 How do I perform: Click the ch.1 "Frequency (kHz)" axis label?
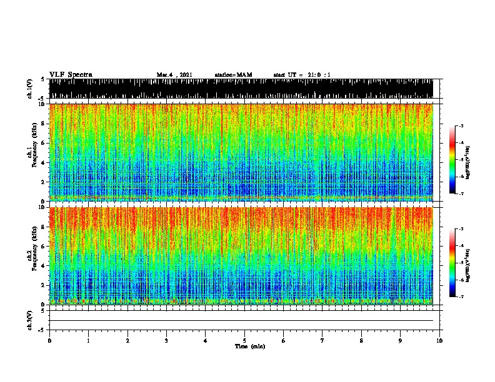click(34, 145)
